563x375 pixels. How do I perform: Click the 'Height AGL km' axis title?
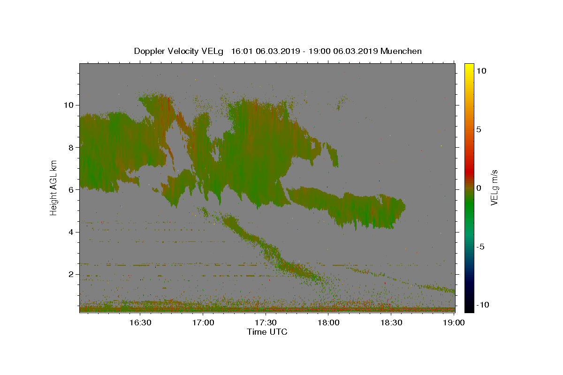(x=54, y=187)
